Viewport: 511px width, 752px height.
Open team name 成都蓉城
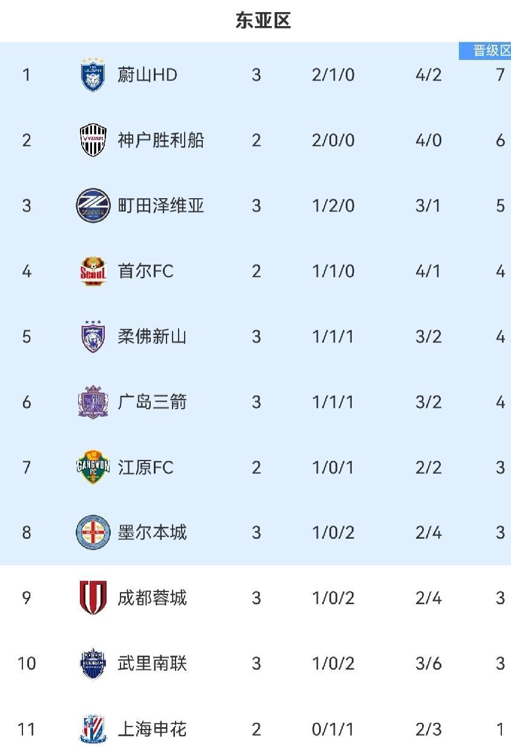(152, 599)
